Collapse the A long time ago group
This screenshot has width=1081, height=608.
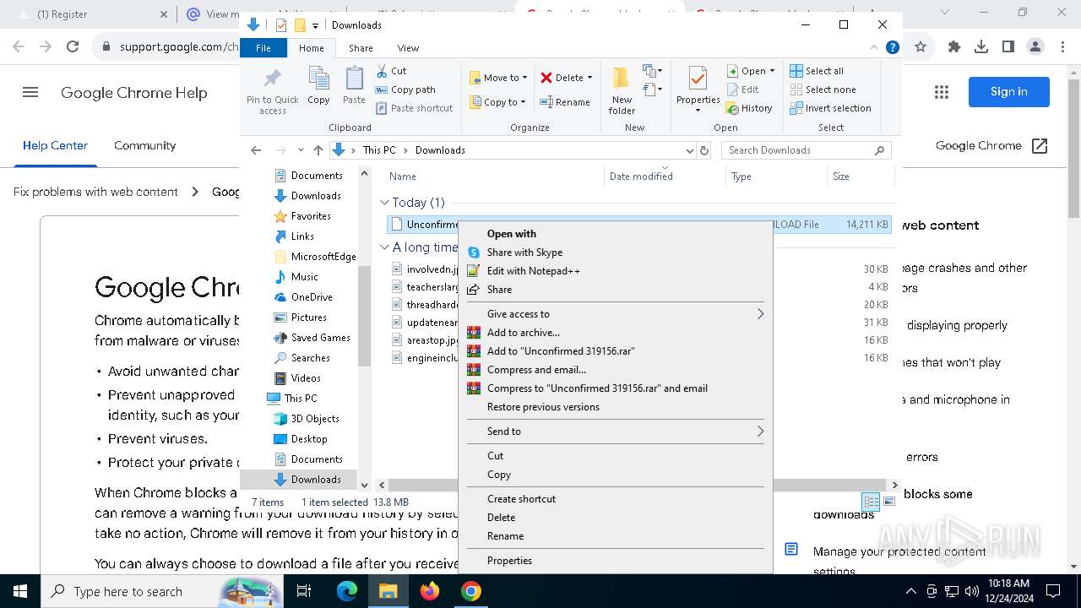point(384,247)
